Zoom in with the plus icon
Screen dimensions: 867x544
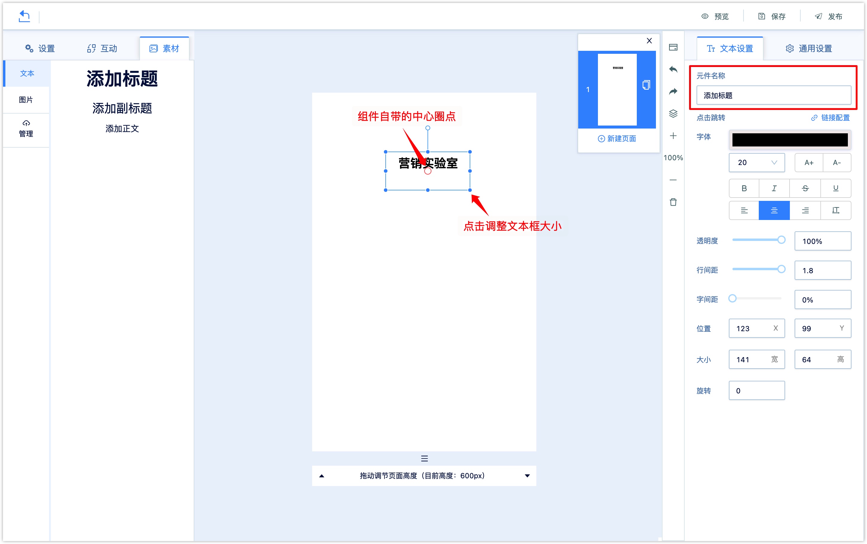(673, 136)
